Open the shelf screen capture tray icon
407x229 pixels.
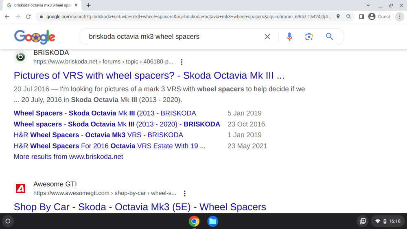click(x=363, y=221)
